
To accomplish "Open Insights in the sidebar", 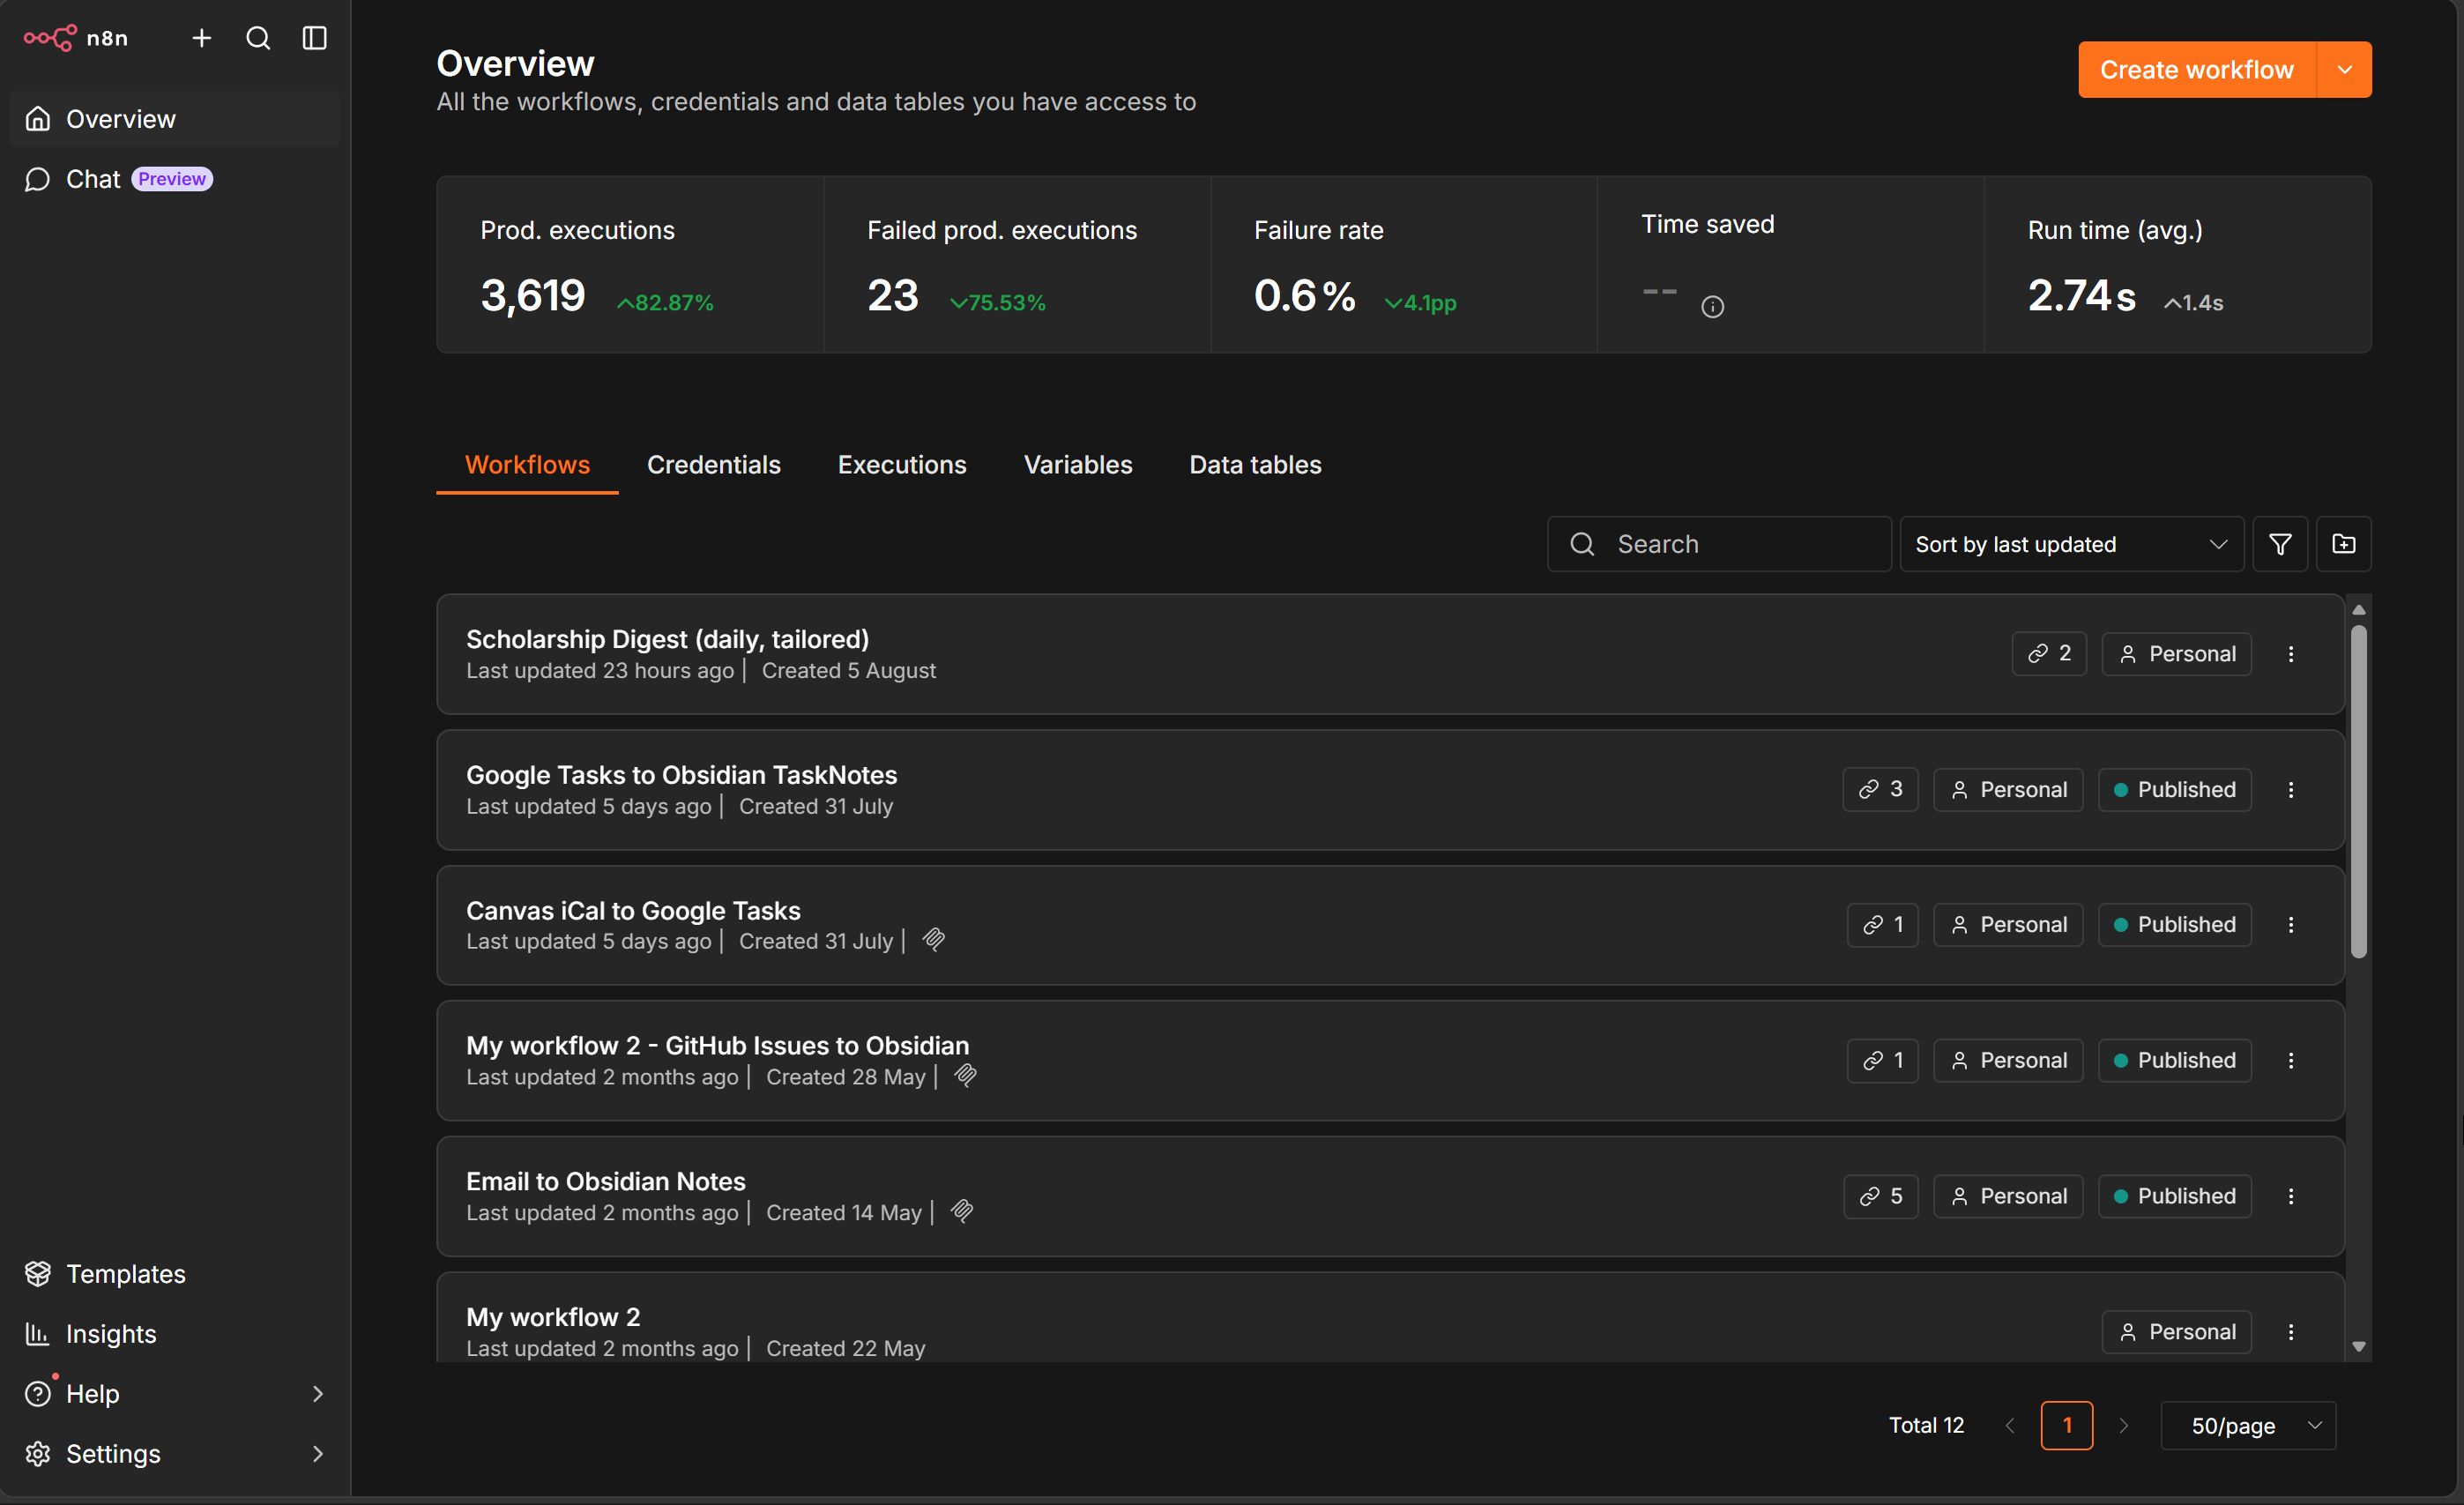I will (175, 1334).
